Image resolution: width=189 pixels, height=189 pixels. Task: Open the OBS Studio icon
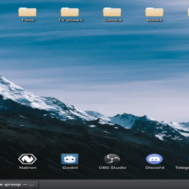click(112, 159)
